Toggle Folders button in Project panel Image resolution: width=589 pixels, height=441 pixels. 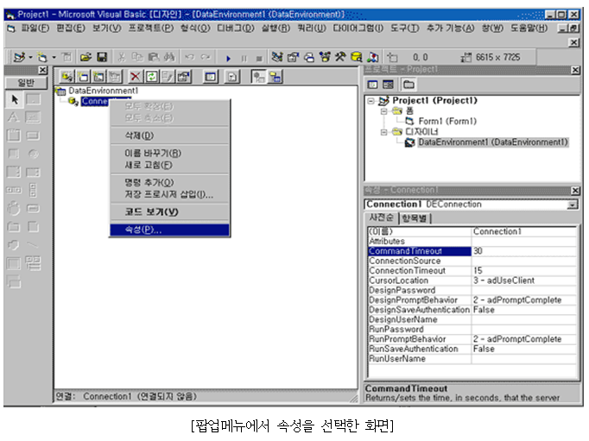point(408,85)
